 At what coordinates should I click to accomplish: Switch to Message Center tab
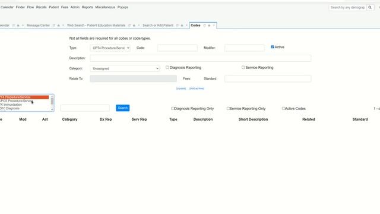pos(38,26)
